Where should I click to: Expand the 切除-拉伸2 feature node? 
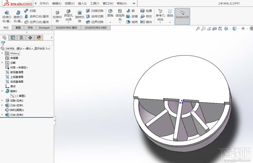tap(2, 101)
